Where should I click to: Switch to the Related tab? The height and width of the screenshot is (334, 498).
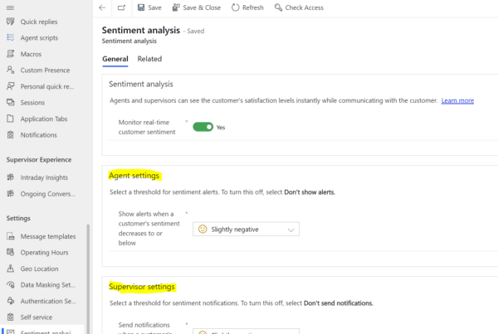click(149, 59)
